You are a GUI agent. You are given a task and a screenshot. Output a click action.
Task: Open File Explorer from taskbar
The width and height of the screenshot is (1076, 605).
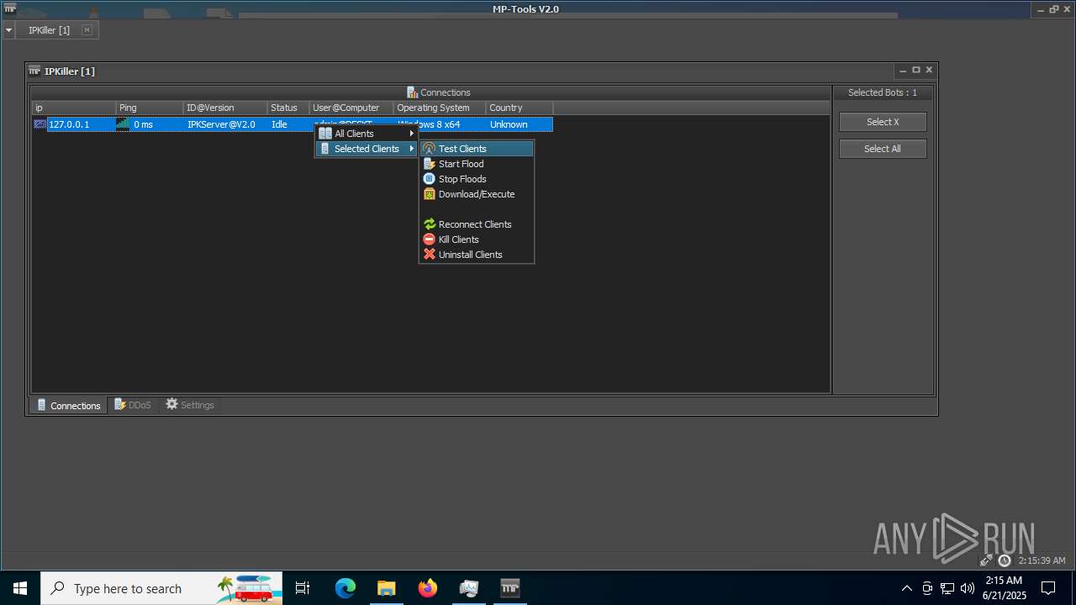[x=386, y=588]
